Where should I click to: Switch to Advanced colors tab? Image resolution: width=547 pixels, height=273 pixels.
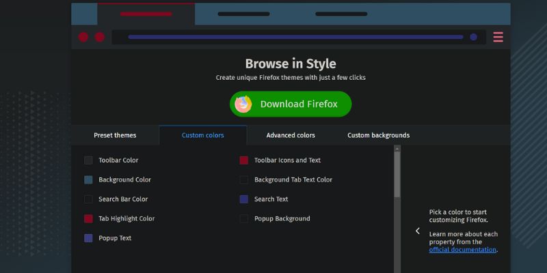point(291,135)
